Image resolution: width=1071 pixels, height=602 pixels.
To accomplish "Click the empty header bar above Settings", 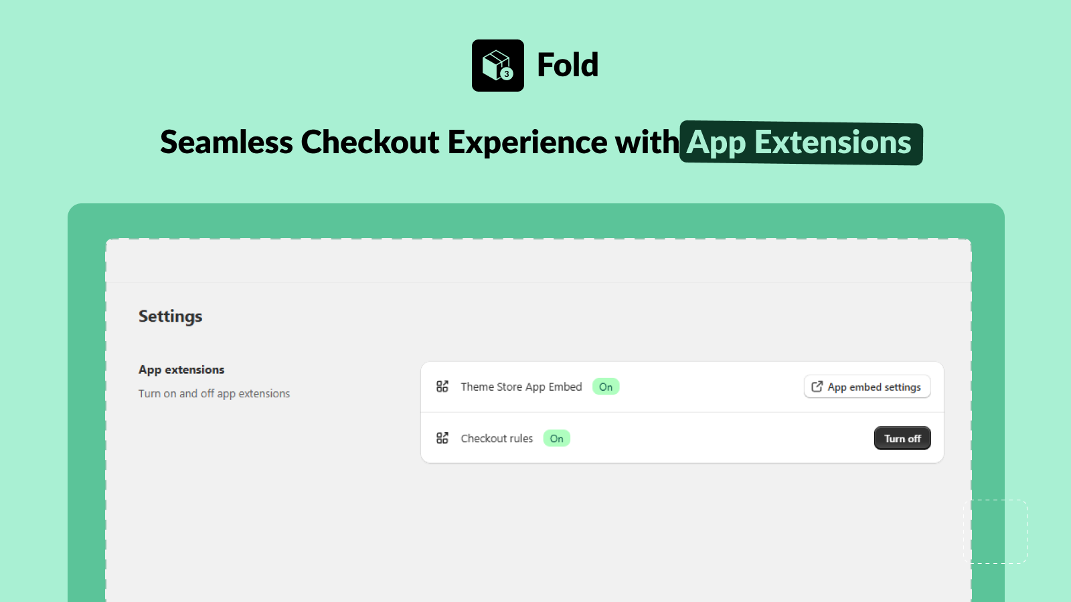I will point(538,261).
